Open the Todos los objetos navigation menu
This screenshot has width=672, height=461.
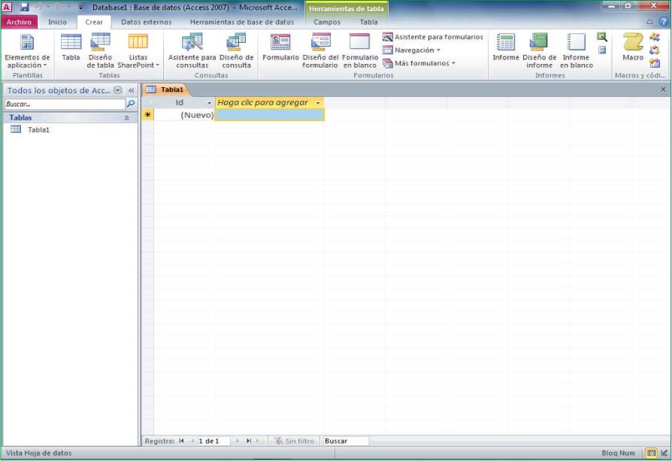click(x=117, y=90)
